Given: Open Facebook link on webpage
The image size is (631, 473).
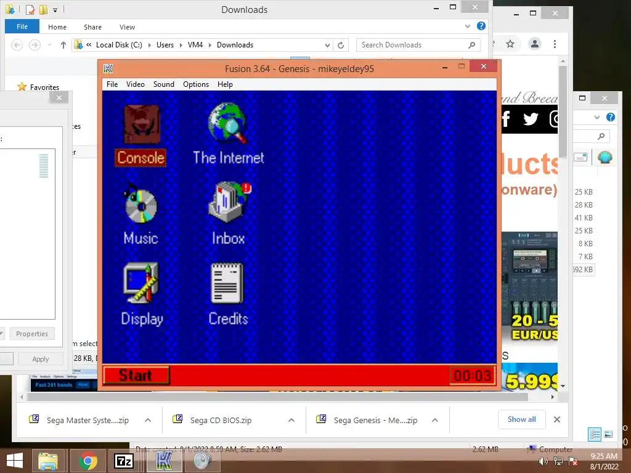Looking at the screenshot, I should (507, 119).
